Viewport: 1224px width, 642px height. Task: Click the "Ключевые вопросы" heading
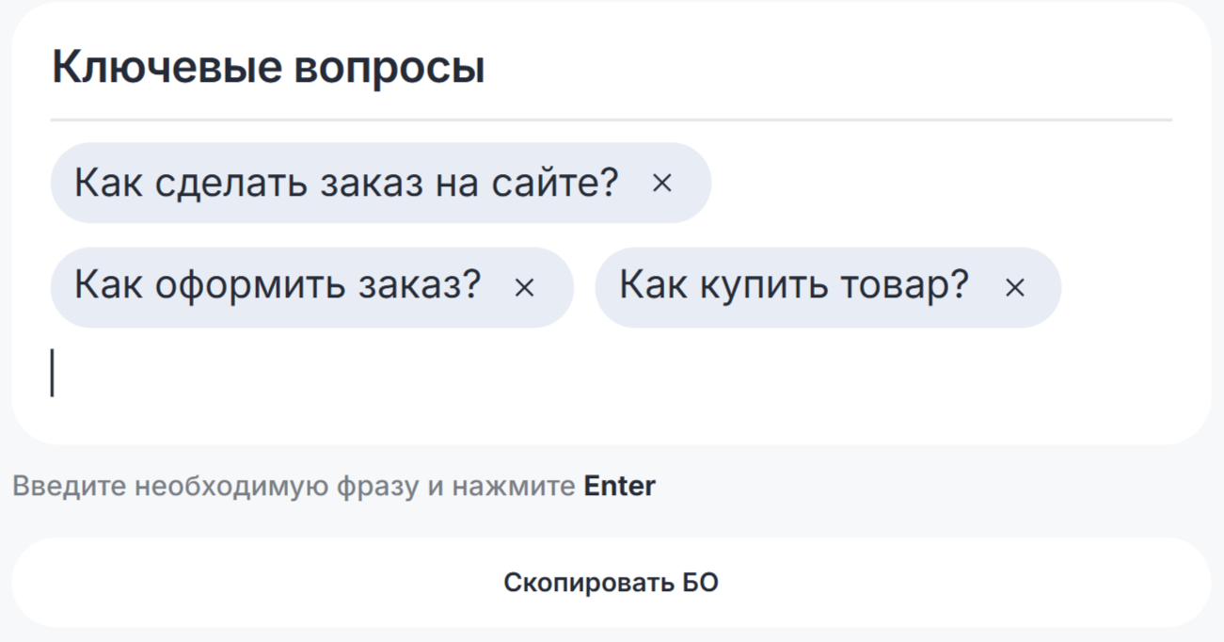[x=268, y=68]
